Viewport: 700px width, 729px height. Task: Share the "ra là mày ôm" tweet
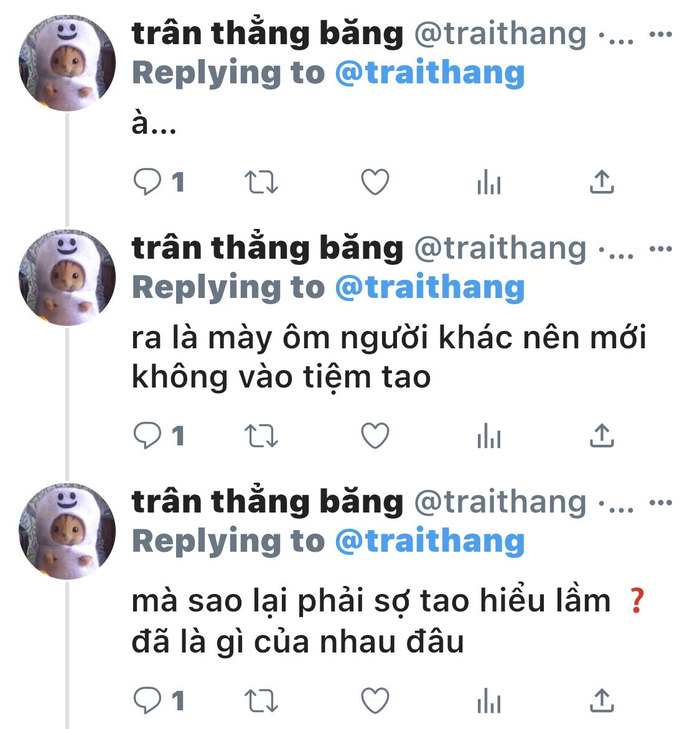[602, 435]
